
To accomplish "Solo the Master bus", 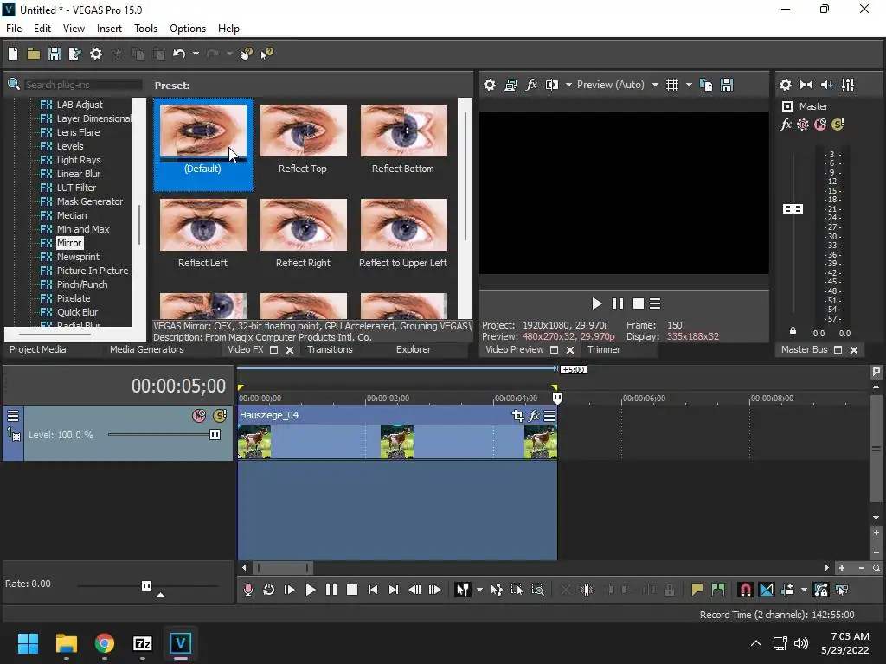I will tap(838, 124).
